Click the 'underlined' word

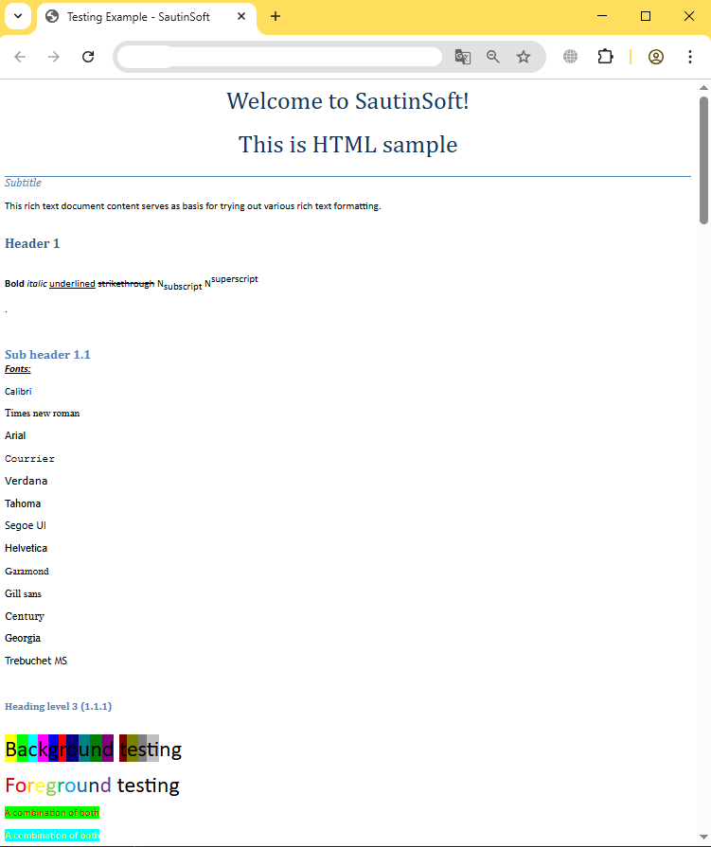72,284
